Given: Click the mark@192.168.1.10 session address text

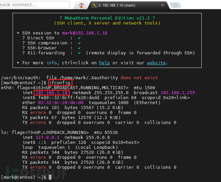Looking at the screenshot, I should pos(85,33).
